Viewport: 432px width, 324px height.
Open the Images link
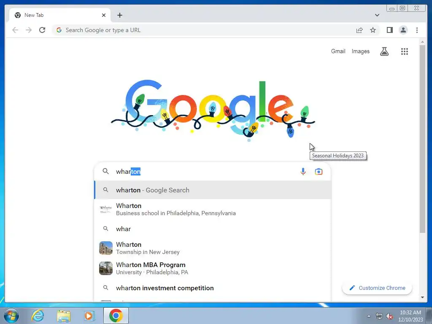(360, 51)
